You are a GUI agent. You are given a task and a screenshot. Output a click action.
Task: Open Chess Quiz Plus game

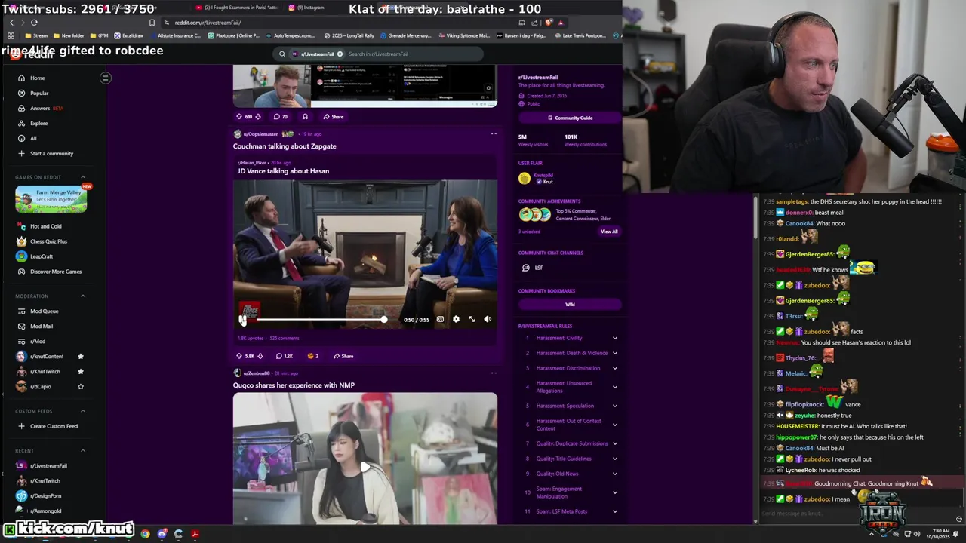tap(48, 241)
